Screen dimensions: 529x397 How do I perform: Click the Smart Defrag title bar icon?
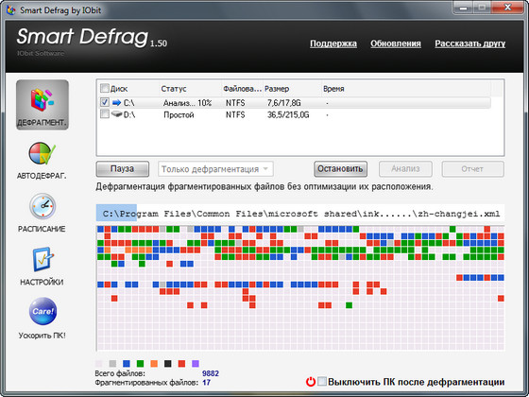pos(10,10)
